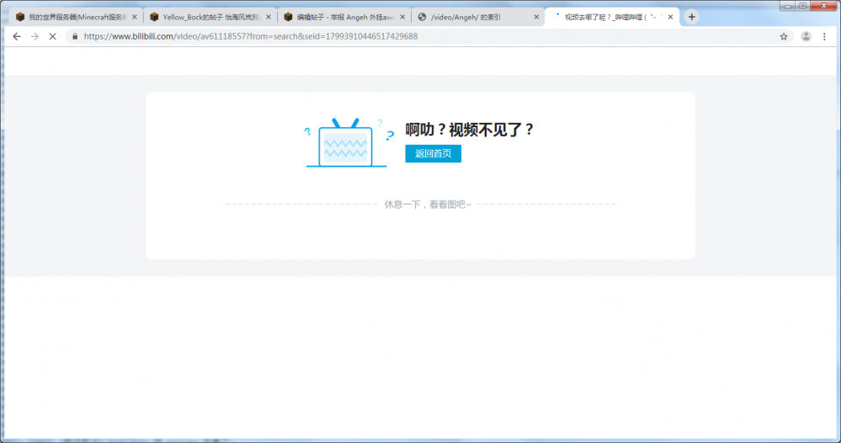841x443 pixels.
Task: Close the 视频去哪了呢 bilibili tab
Action: coord(670,17)
